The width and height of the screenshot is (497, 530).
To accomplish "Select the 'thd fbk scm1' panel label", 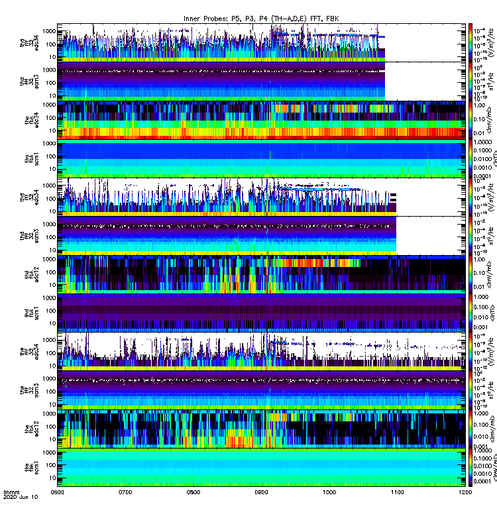I will (31, 313).
